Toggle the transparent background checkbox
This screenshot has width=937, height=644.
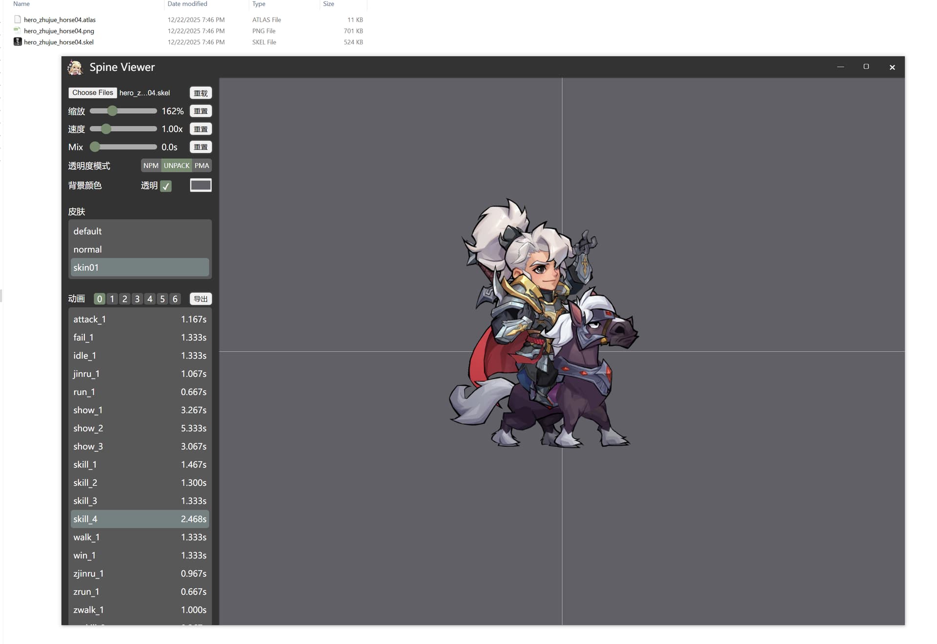point(166,186)
